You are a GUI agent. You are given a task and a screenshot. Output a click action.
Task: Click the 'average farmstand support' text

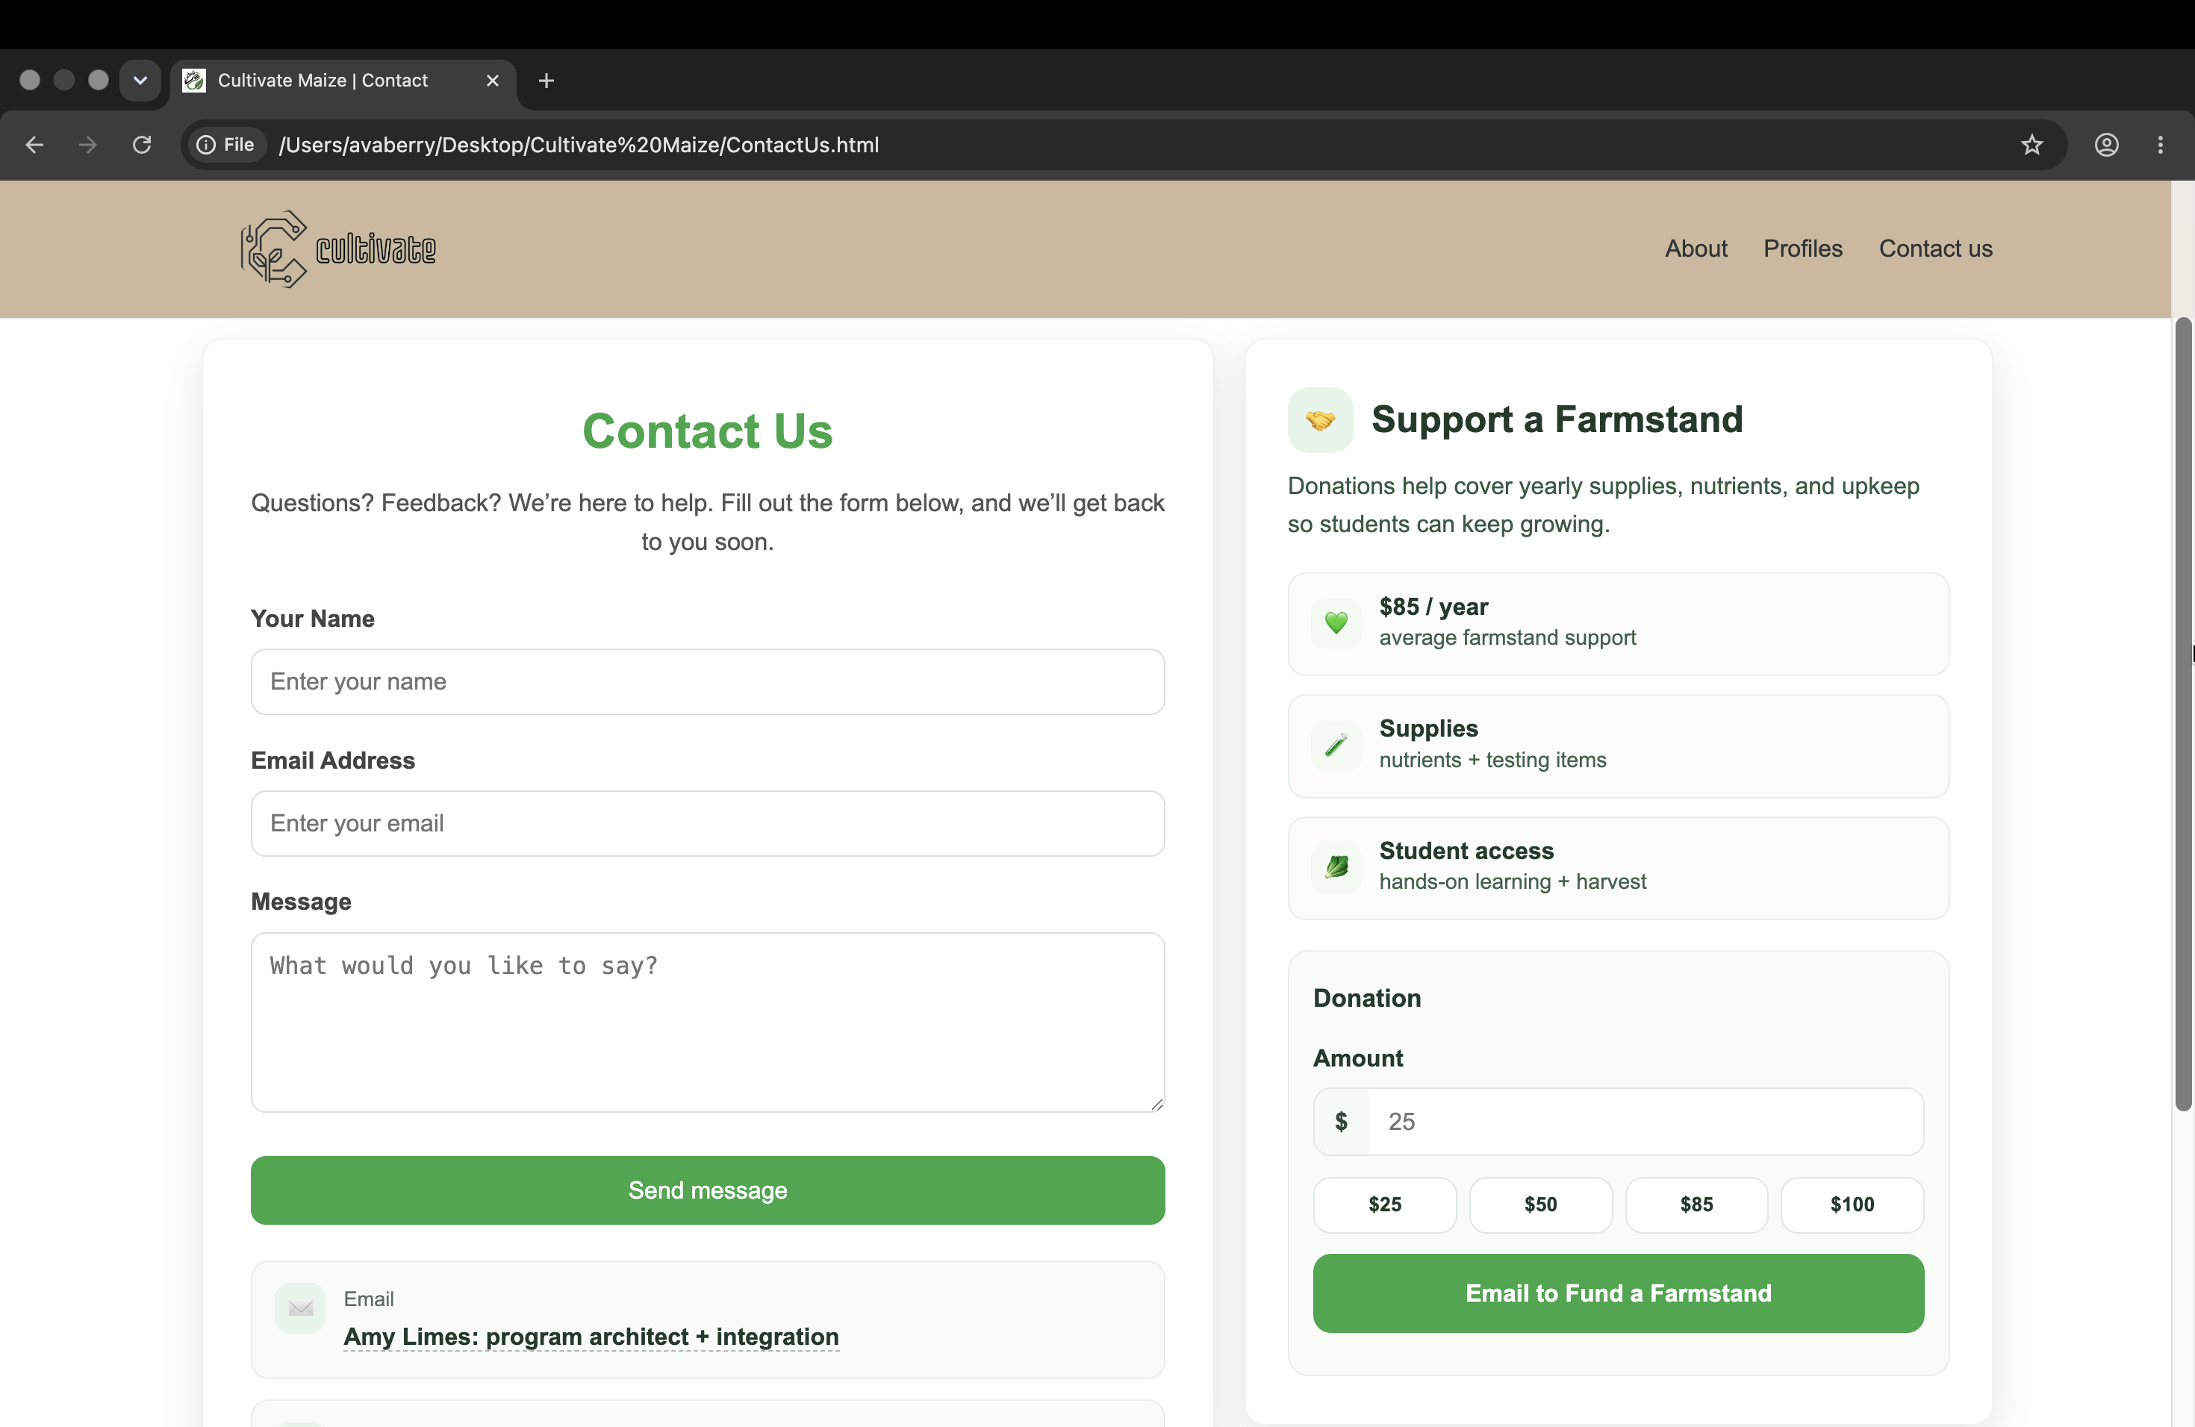pyautogui.click(x=1507, y=638)
